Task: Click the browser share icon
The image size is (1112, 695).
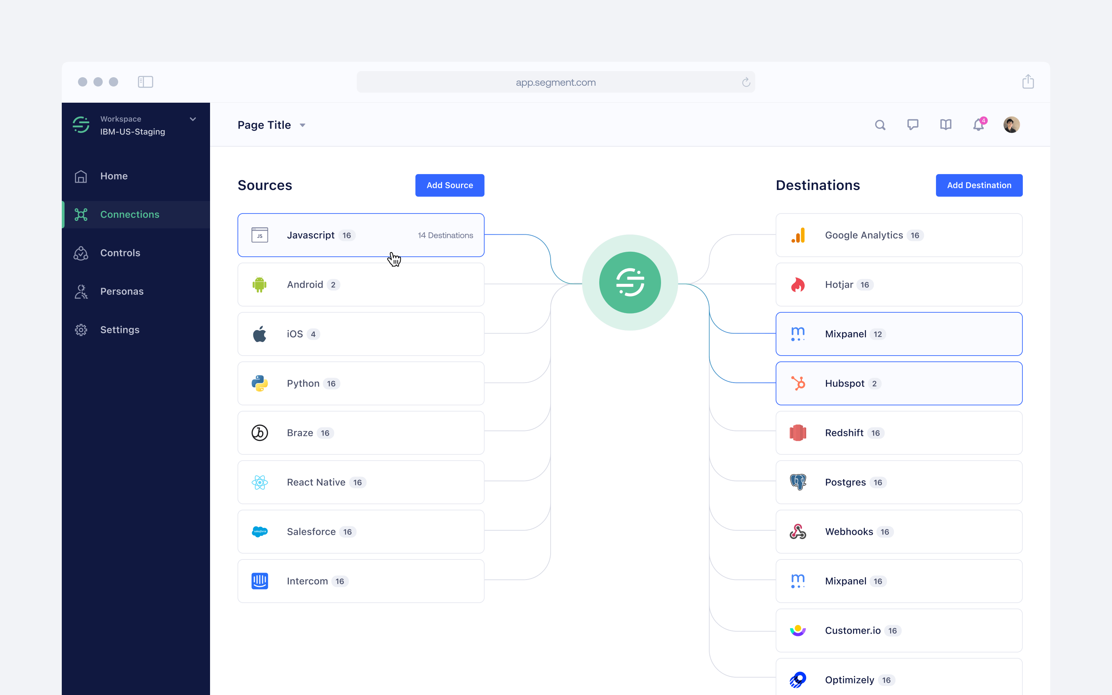Action: pyautogui.click(x=1028, y=82)
